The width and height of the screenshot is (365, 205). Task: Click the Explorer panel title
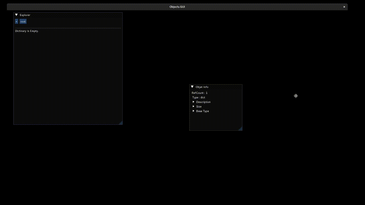(25, 15)
